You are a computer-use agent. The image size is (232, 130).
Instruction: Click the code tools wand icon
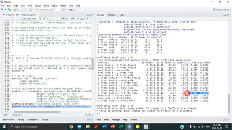click(44, 18)
